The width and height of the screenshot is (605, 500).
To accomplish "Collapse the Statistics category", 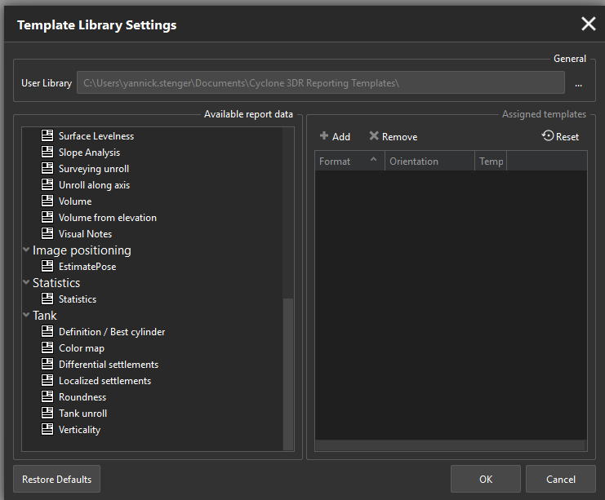I will click(x=27, y=283).
